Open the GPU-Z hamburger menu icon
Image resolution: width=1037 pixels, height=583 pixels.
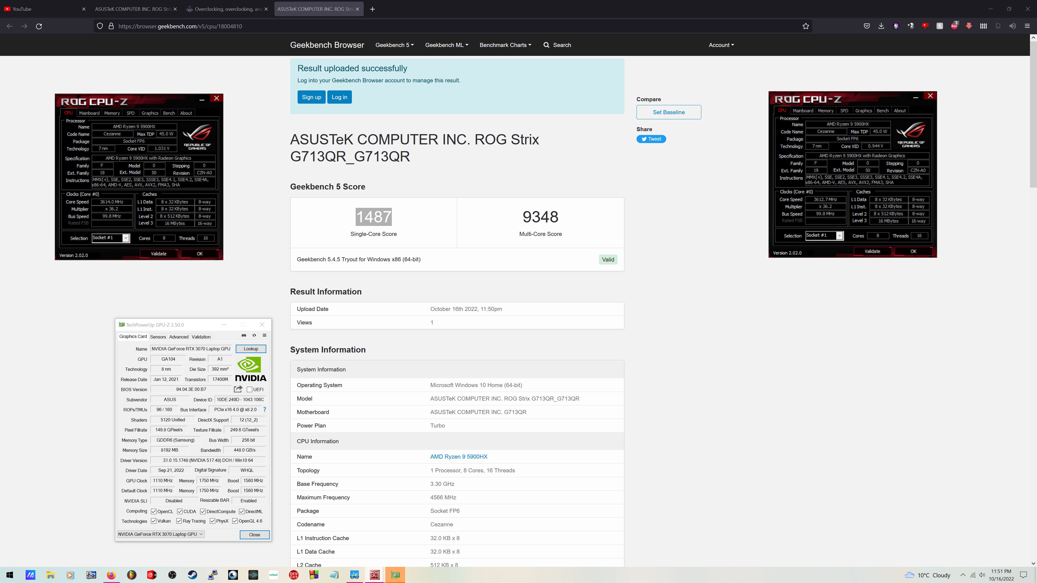(264, 335)
